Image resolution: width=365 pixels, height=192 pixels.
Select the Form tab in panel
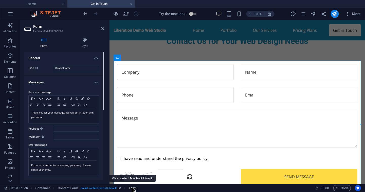coord(44,42)
